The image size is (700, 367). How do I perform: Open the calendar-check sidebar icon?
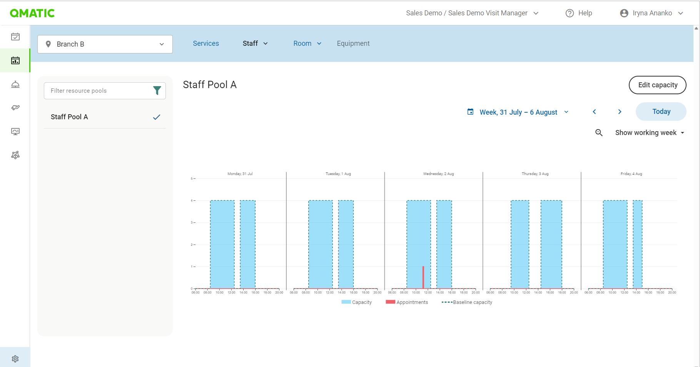tap(15, 37)
